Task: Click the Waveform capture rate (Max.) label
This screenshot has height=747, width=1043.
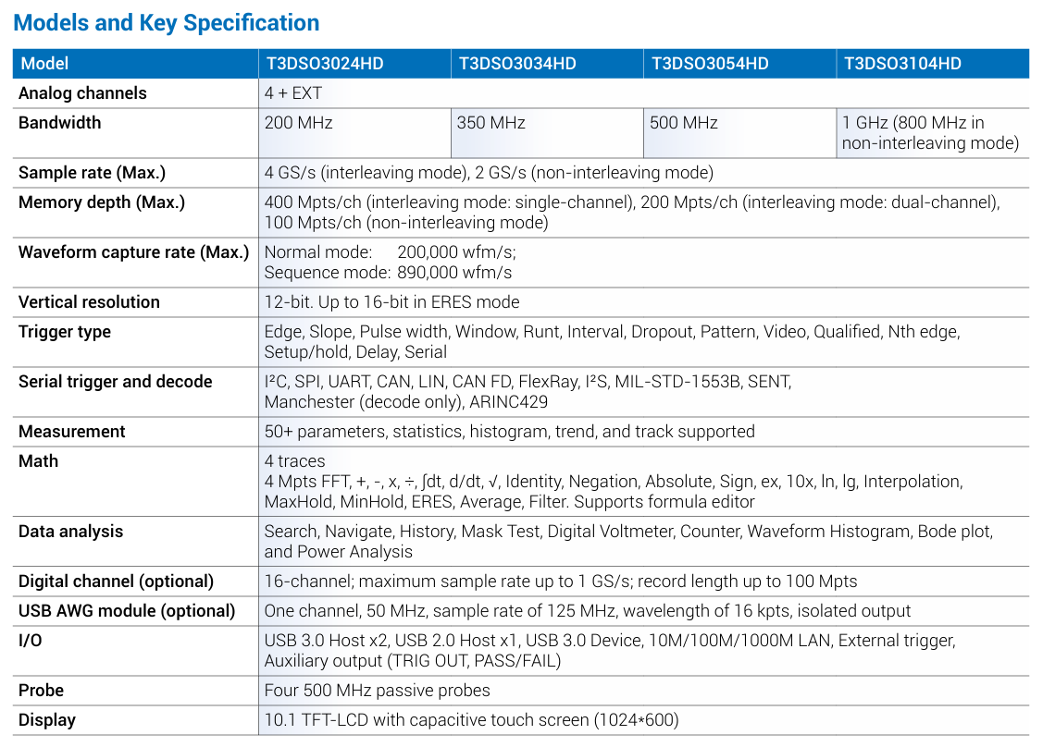Action: pyautogui.click(x=133, y=252)
